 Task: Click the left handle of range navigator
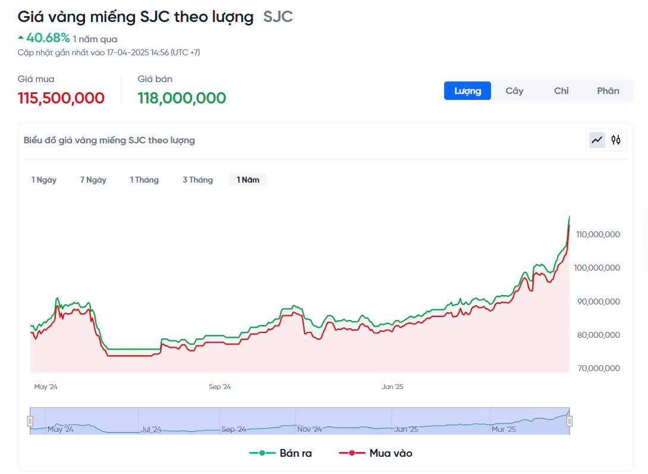(x=30, y=421)
